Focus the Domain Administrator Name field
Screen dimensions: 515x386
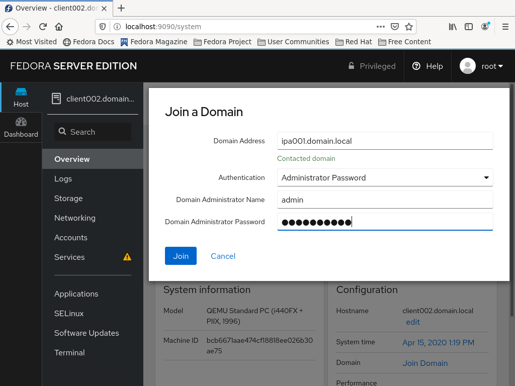[x=385, y=200]
